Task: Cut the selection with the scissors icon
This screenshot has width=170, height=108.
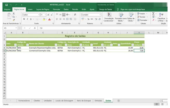Action: (14, 13)
